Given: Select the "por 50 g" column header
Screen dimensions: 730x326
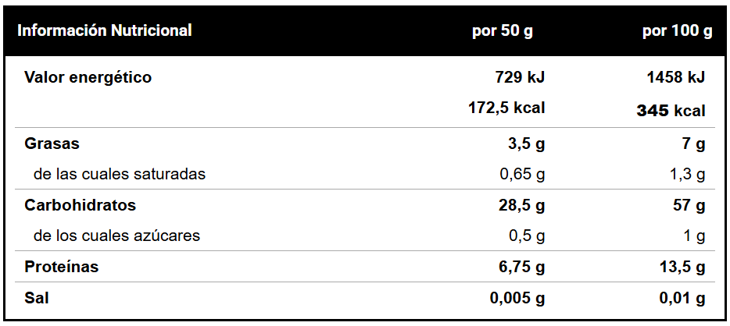Looking at the screenshot, I should (503, 31).
